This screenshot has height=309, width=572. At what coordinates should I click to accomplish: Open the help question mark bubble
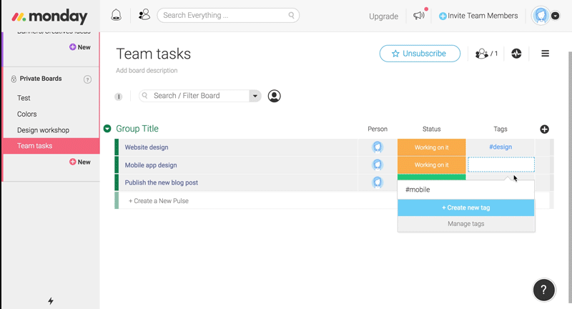coord(544,290)
